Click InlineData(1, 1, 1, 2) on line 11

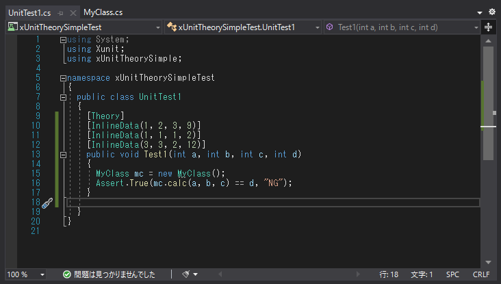coord(144,135)
